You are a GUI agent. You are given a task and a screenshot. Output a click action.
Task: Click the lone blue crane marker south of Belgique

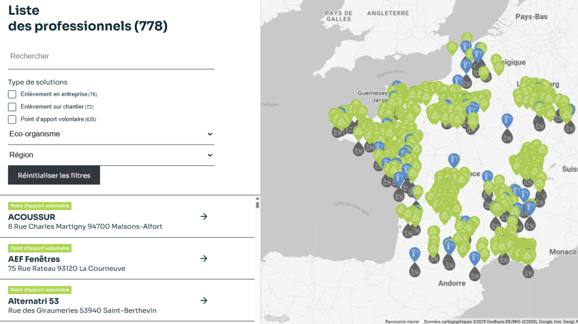tap(507, 120)
